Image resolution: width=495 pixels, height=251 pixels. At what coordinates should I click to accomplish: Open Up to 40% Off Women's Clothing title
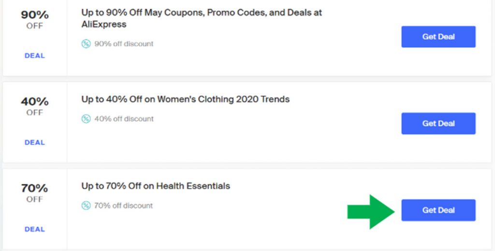(x=185, y=99)
